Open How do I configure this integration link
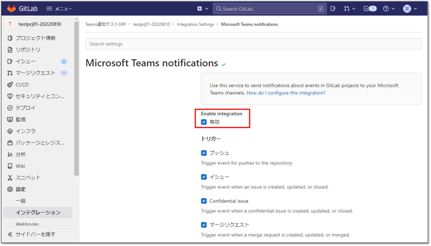Image resolution: width=431 pixels, height=246 pixels. tap(286, 93)
